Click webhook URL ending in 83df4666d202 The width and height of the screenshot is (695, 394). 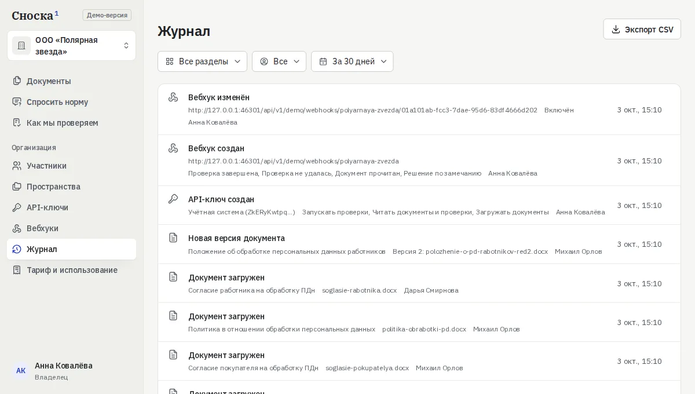coord(363,110)
